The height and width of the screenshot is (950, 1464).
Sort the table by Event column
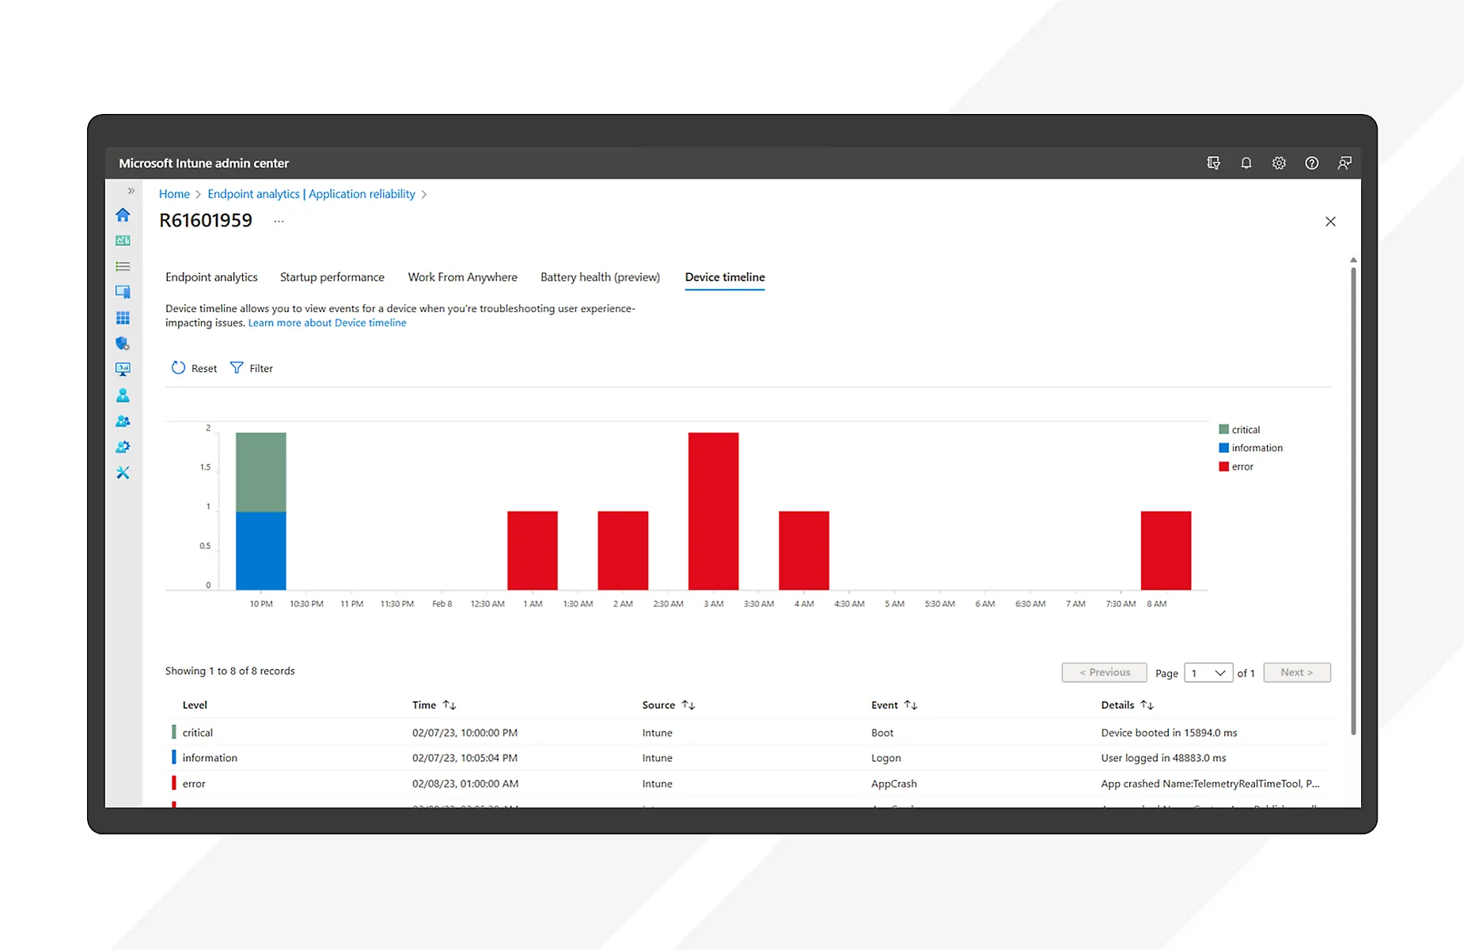pyautogui.click(x=911, y=705)
